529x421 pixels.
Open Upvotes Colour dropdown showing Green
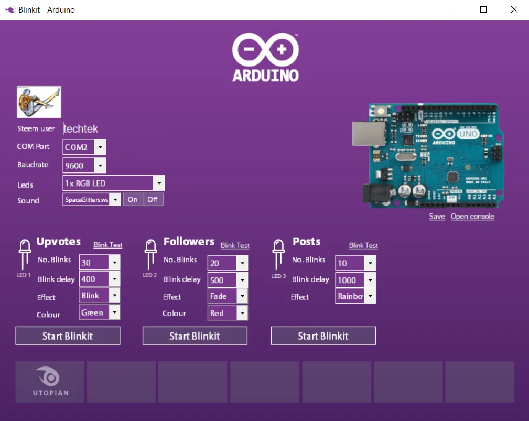coord(100,312)
